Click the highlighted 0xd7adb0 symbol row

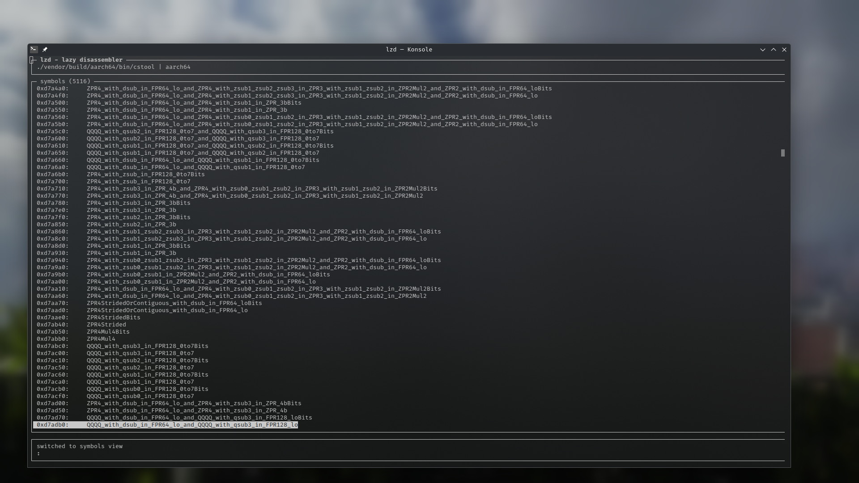point(166,425)
